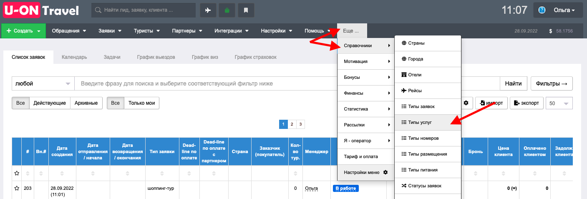Image resolution: width=587 pixels, height=199 pixels.
Task: Select Города in submenu
Action: click(x=428, y=59)
